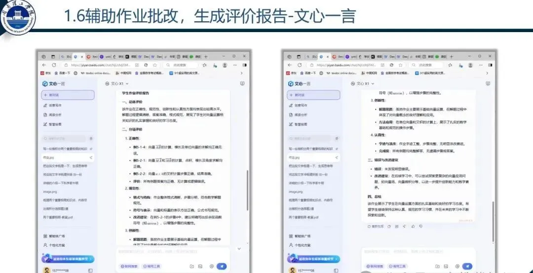Open 创意写作 in right window sidebar
Image resolution: width=533 pixels, height=273 pixels.
(298, 105)
